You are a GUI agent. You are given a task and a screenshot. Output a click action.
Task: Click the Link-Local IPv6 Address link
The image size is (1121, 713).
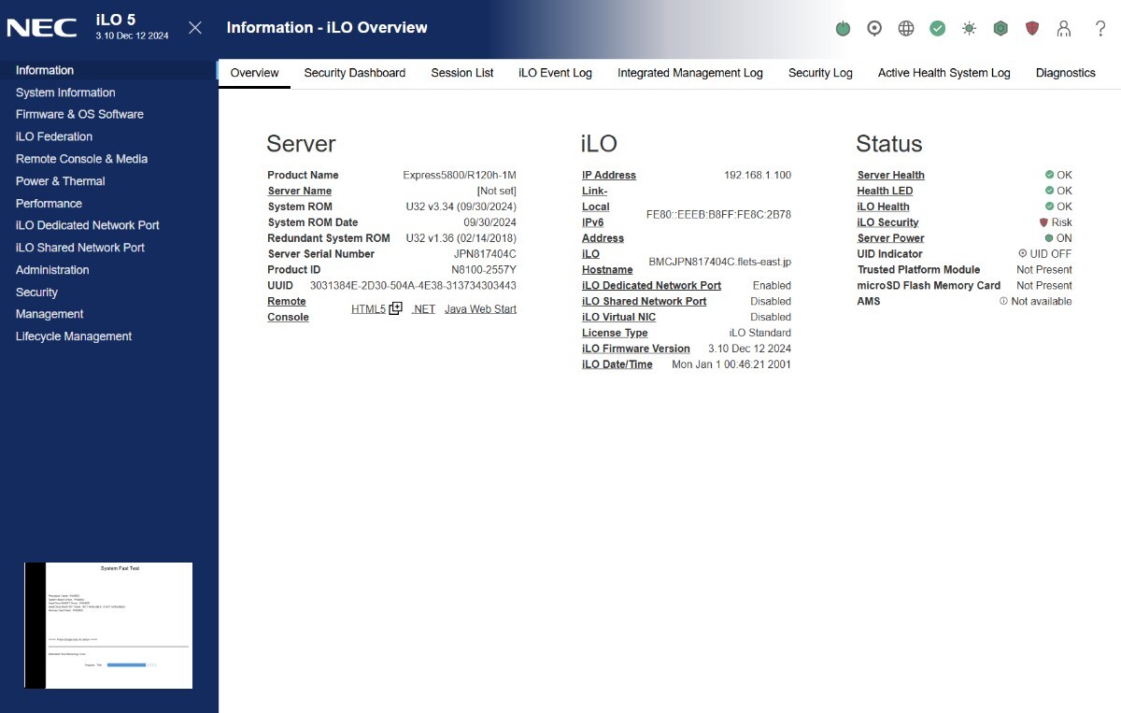[x=603, y=214]
